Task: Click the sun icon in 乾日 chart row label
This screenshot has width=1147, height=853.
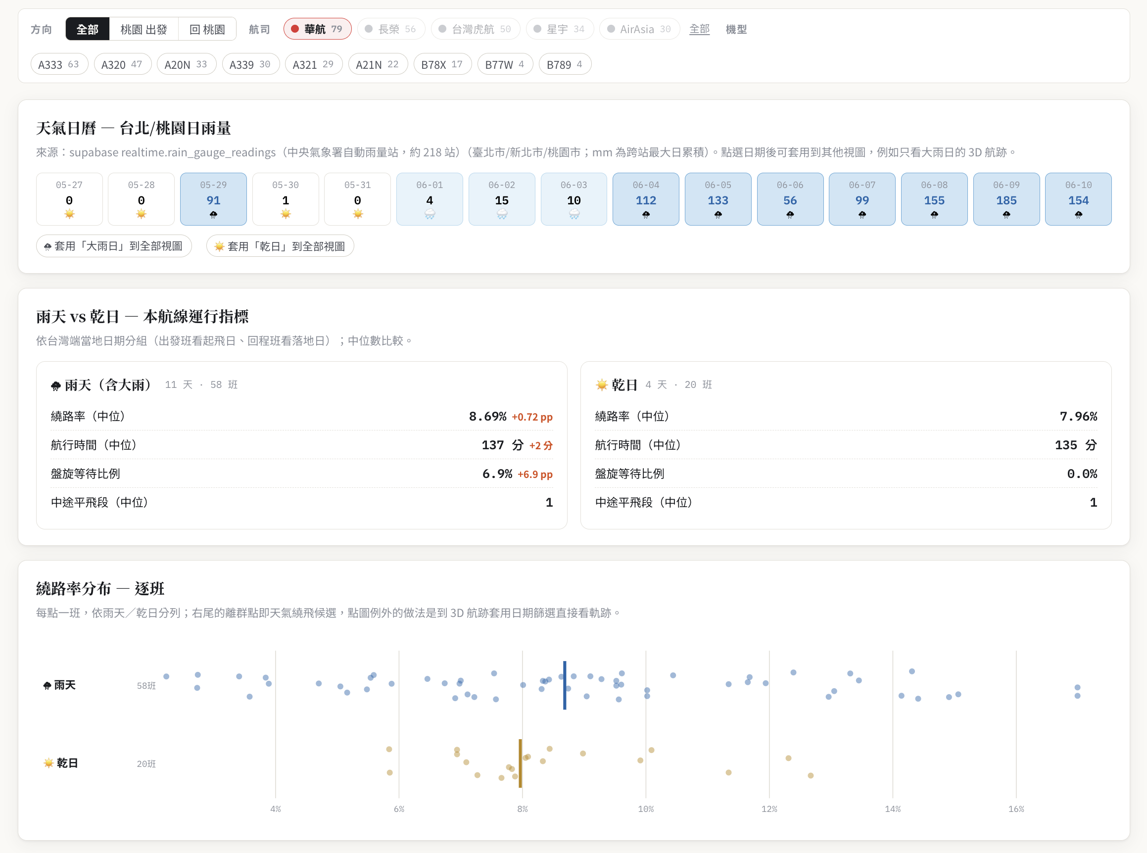Action: pos(48,763)
